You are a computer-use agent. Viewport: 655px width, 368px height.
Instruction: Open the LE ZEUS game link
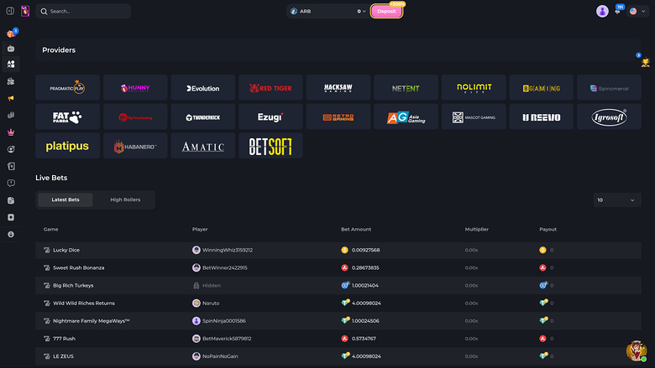(x=63, y=356)
